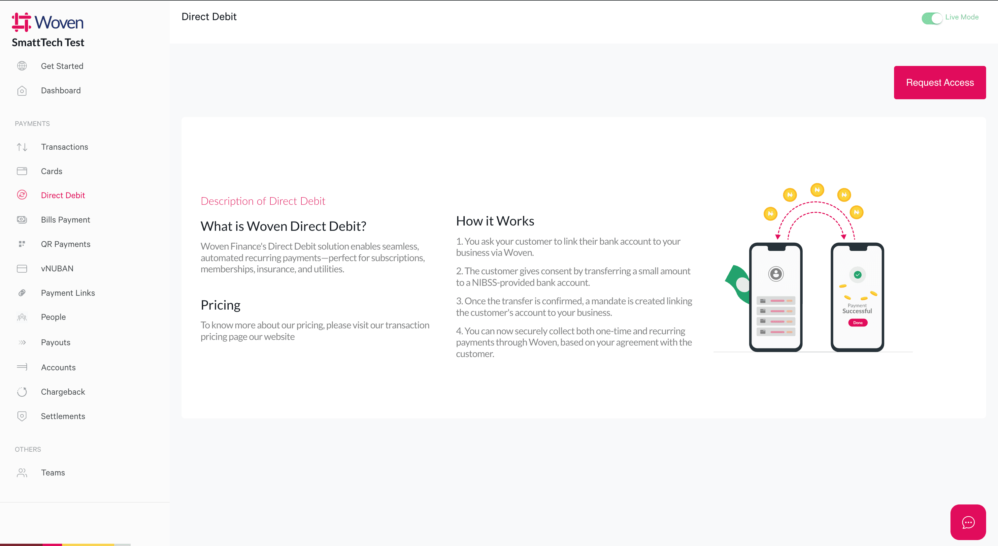Click the Live Mode label
This screenshot has width=998, height=546.
(x=962, y=17)
